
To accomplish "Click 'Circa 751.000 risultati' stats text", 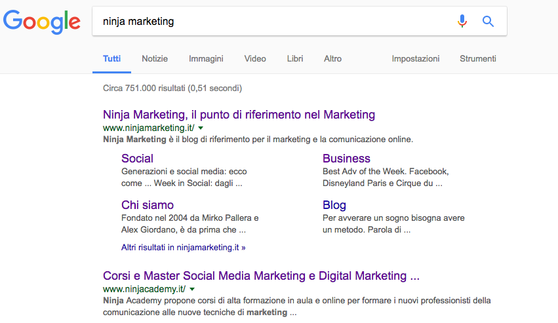I will click(172, 88).
